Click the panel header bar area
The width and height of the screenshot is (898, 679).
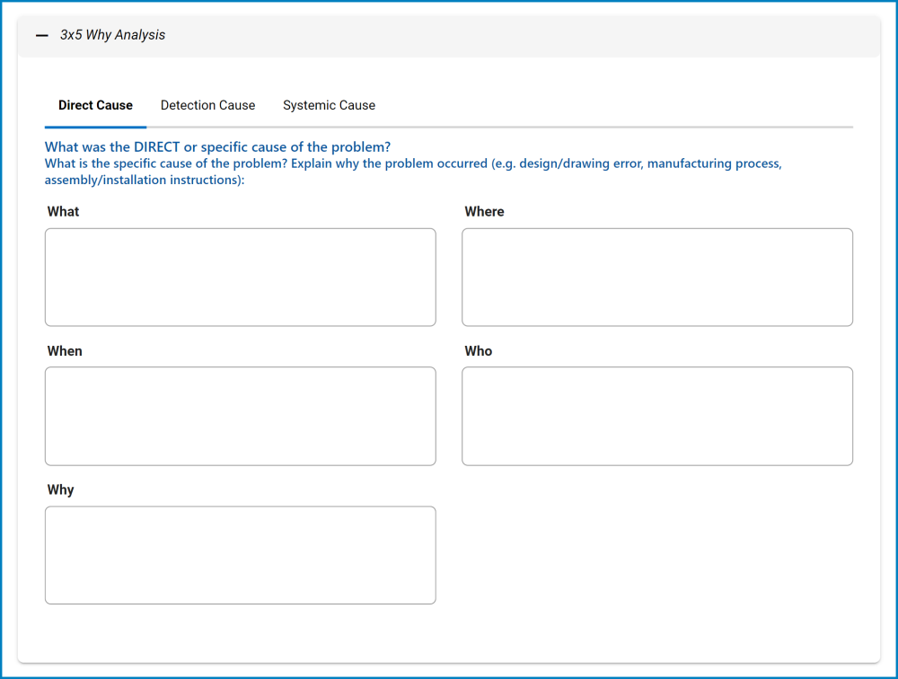coord(449,35)
